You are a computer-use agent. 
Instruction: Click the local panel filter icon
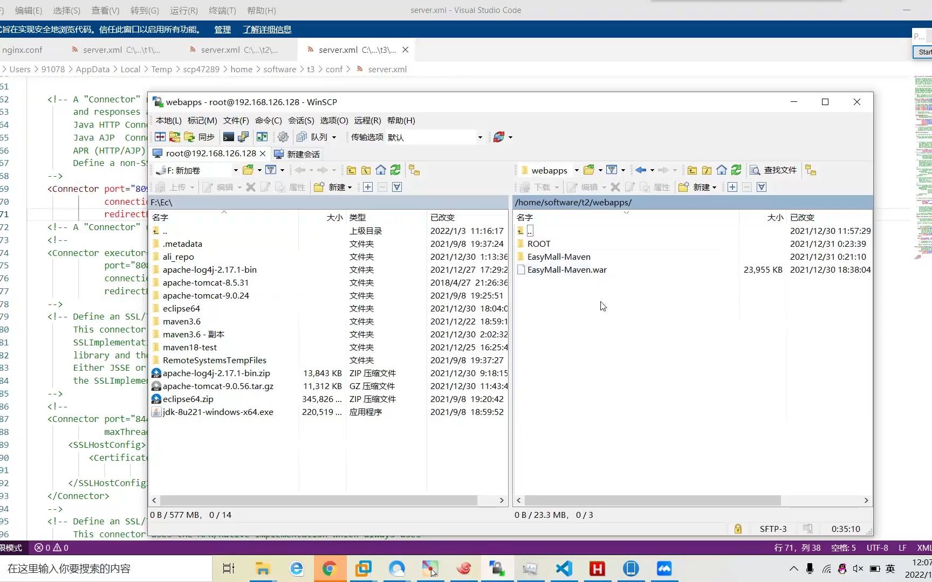pos(271,170)
